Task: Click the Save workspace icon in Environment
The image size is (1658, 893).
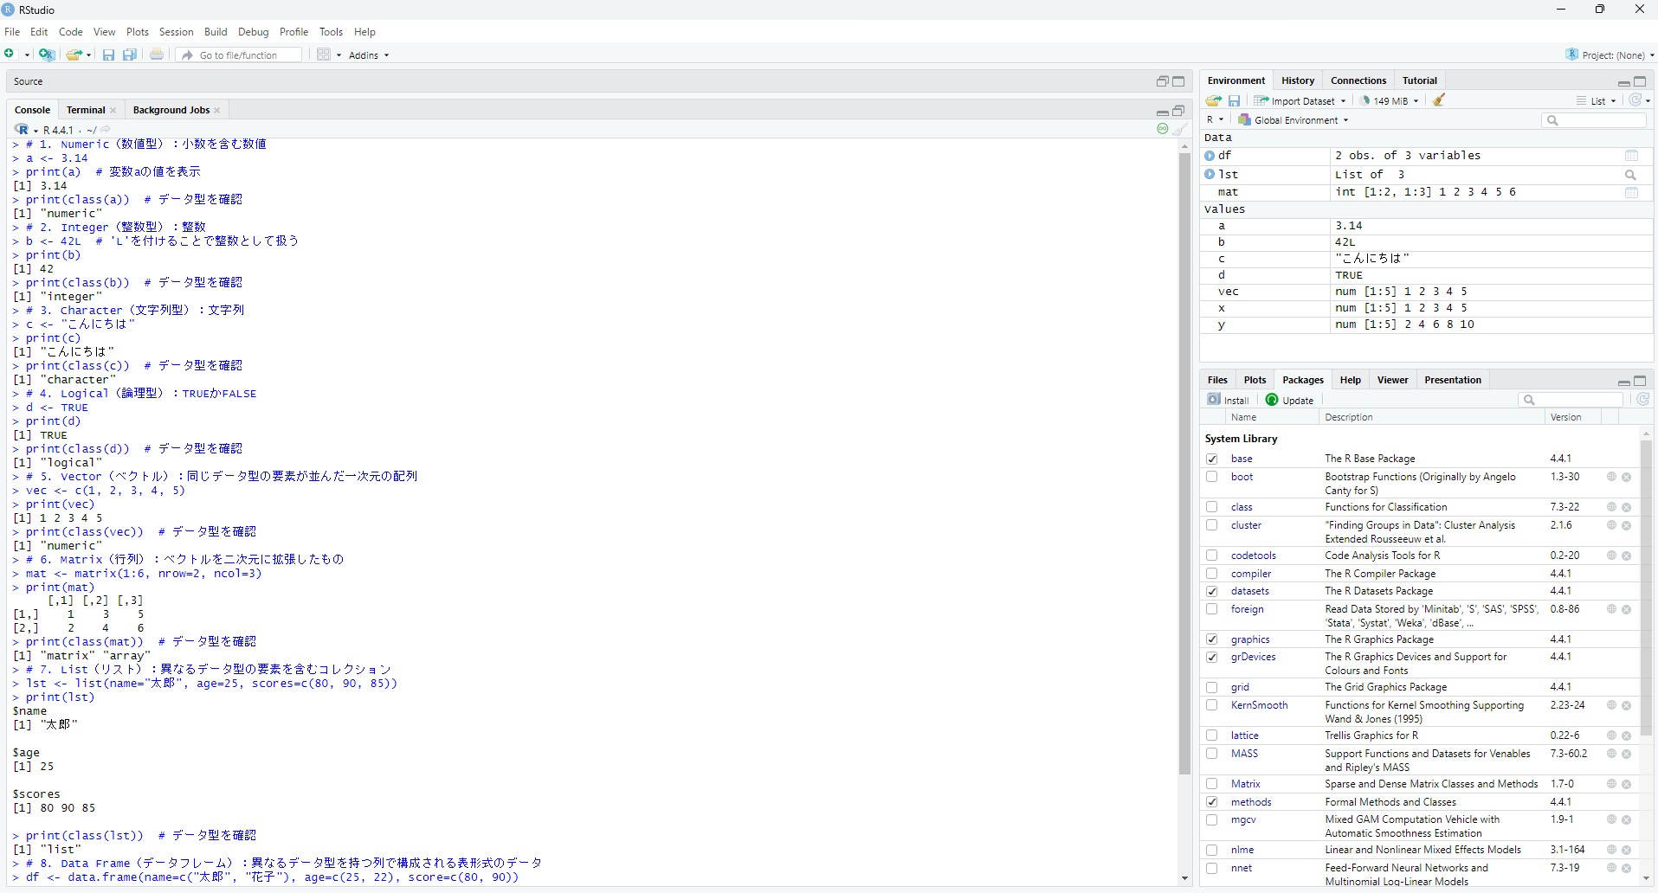Action: (x=1235, y=100)
